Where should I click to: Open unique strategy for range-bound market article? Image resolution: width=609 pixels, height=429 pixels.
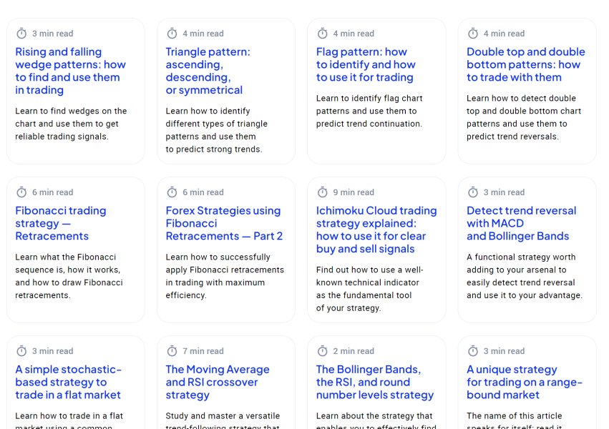pos(524,382)
